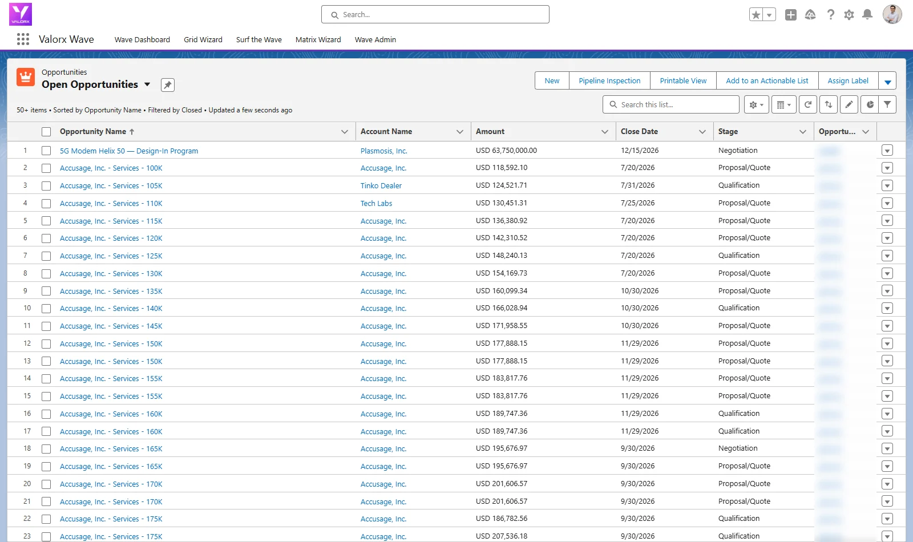Open Account Name column menu

460,132
